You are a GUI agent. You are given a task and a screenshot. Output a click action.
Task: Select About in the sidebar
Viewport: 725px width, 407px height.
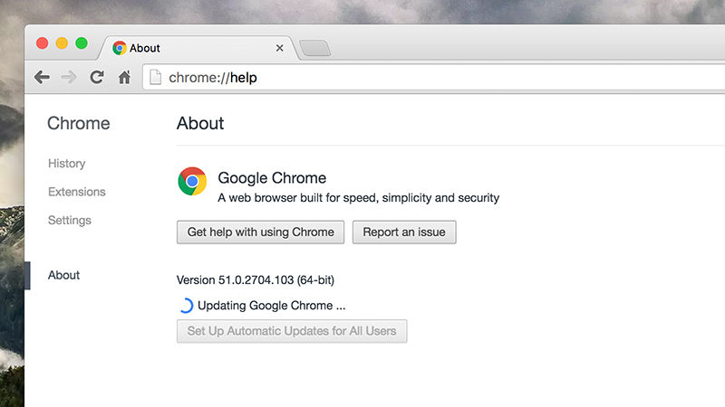tap(63, 275)
